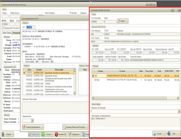The image size is (181, 139).
Task: Click the greyed Liberar OS button
Action: [34, 134]
